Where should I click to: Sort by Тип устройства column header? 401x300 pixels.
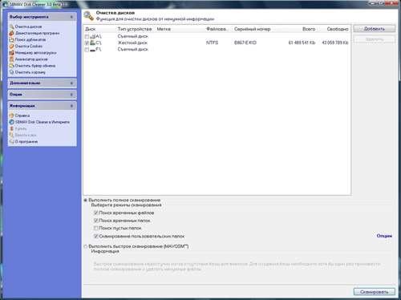pos(135,29)
